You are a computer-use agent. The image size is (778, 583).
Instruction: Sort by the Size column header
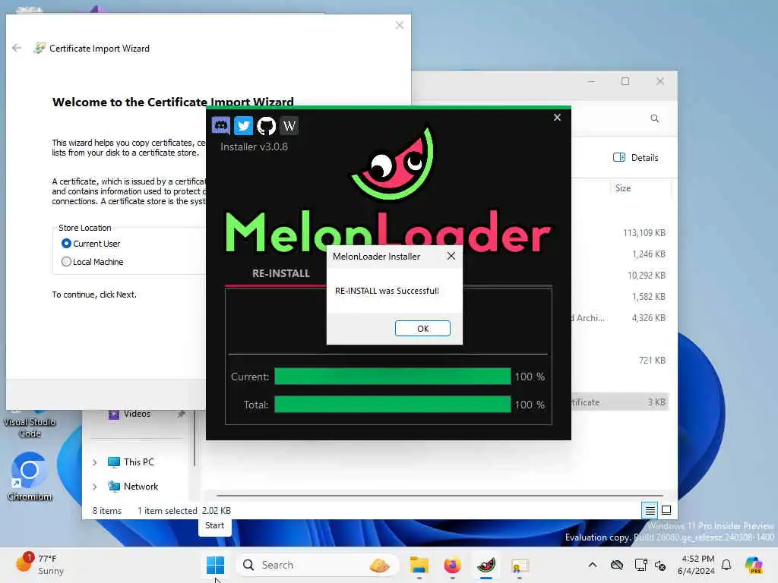[623, 188]
